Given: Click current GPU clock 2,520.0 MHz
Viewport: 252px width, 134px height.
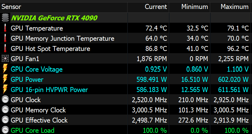Looking at the screenshot, I should click(x=150, y=100).
